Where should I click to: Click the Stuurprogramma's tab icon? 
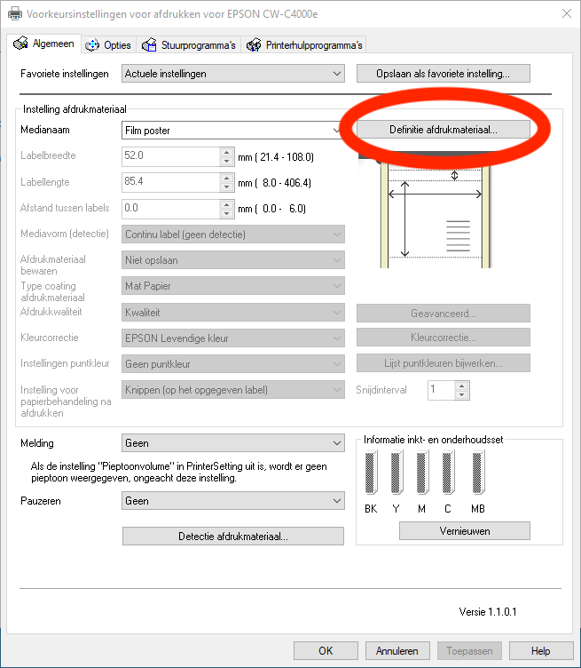pyautogui.click(x=149, y=45)
